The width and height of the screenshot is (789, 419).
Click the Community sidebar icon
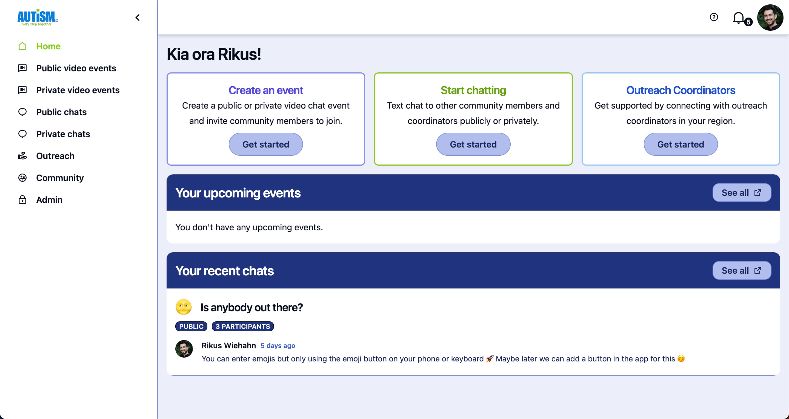22,178
